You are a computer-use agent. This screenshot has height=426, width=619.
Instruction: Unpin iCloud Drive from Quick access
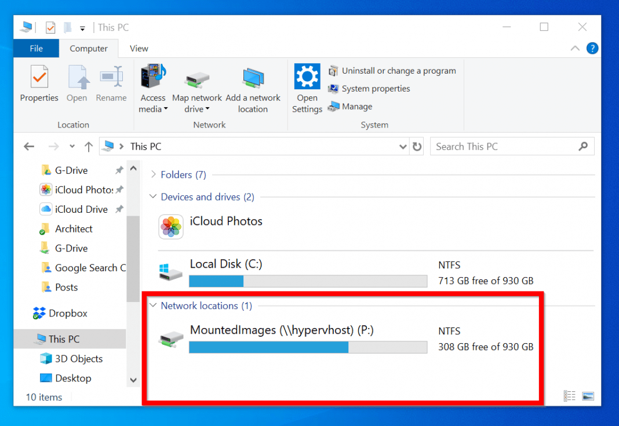tap(120, 209)
